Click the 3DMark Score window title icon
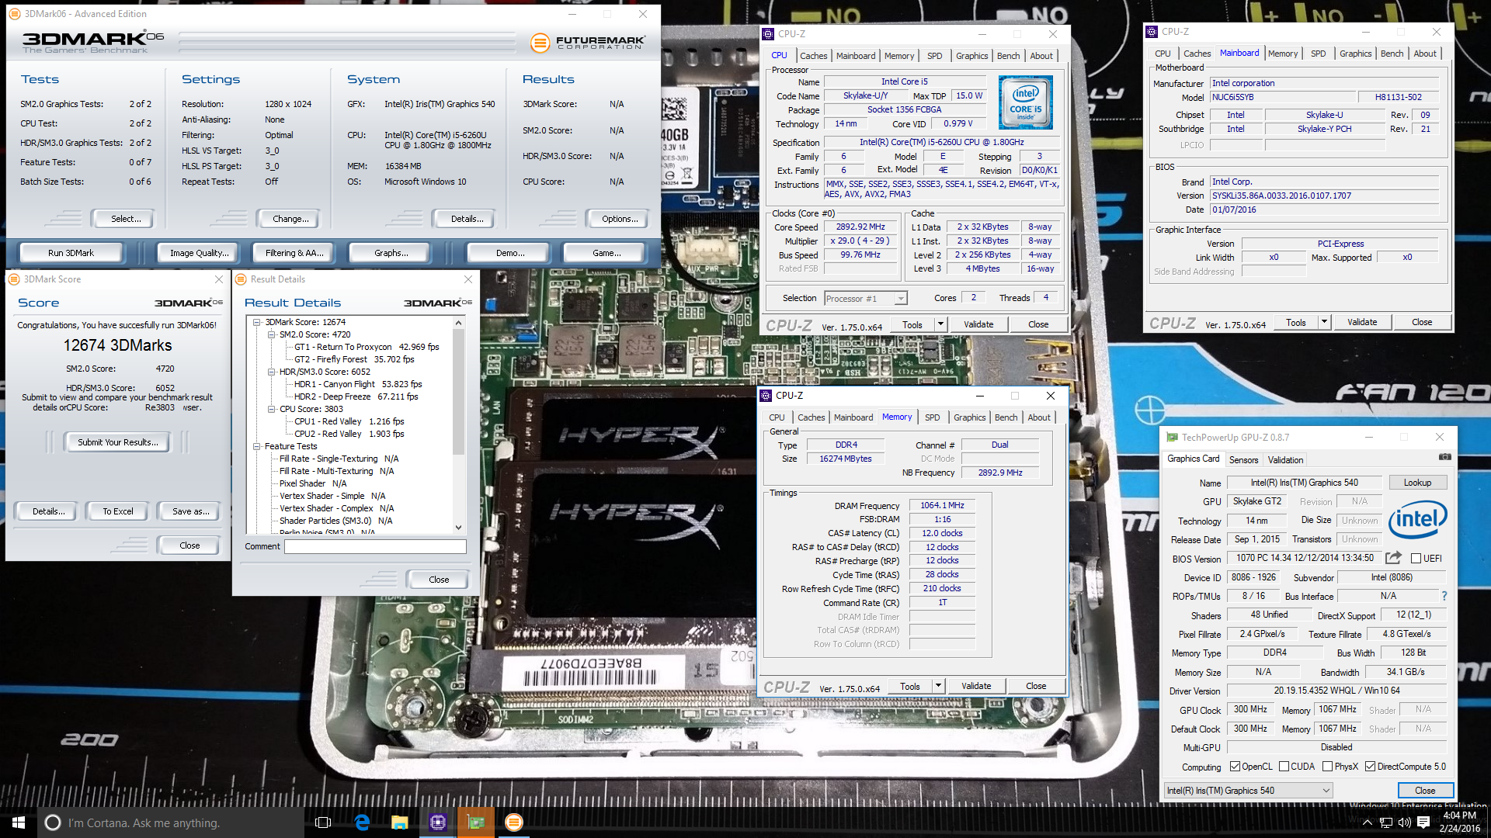1491x838 pixels. (14, 279)
